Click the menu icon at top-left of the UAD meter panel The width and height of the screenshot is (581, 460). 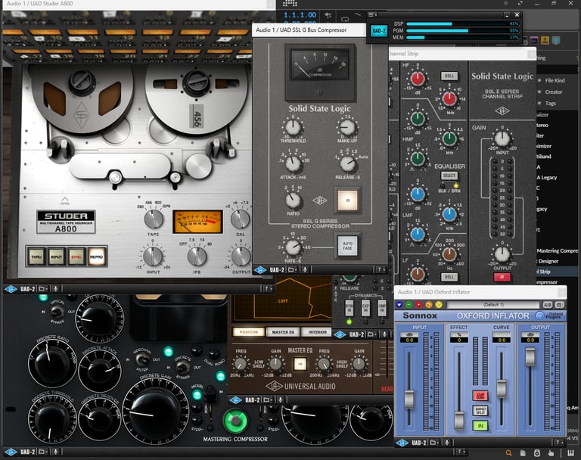(x=372, y=15)
